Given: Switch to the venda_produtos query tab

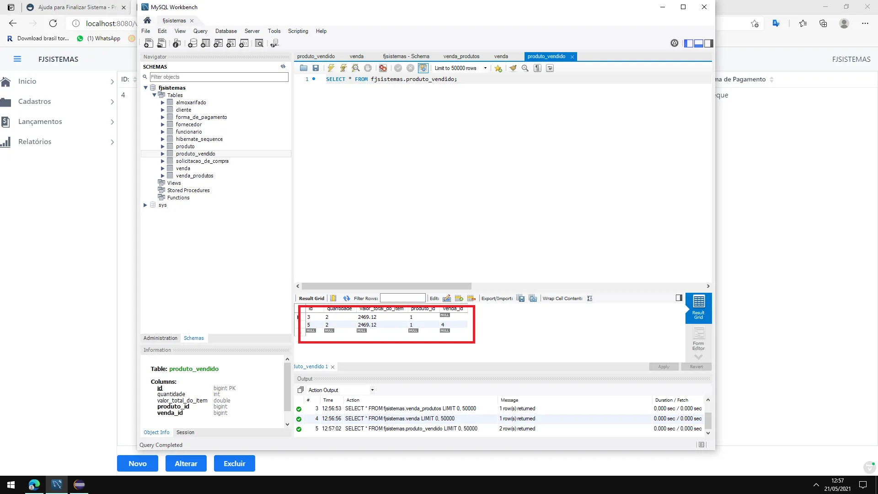Looking at the screenshot, I should click(461, 56).
